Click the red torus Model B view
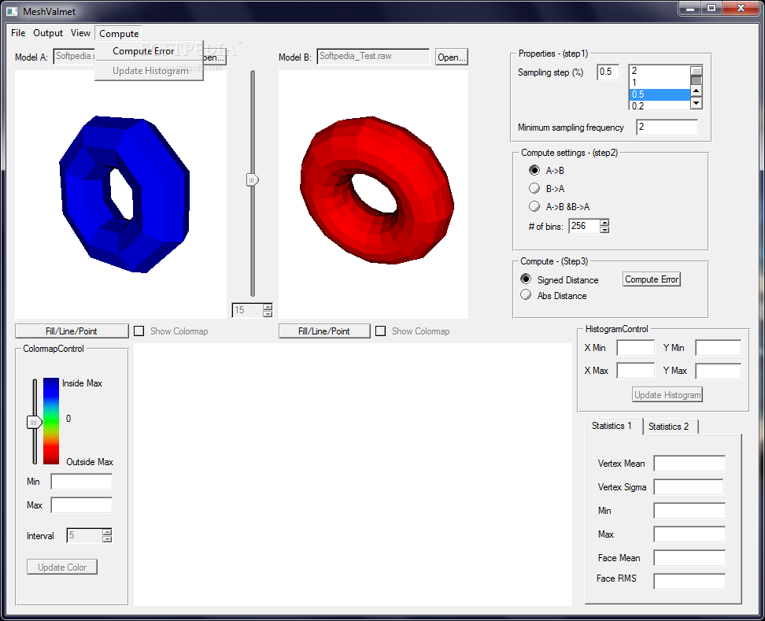This screenshot has width=765, height=621. point(373,194)
